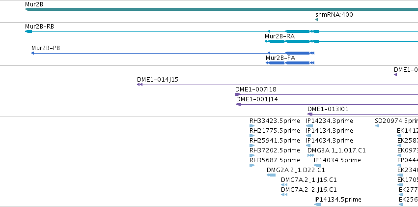Select the IP14034.5prime EST label
418x207 pixels.
coord(337,160)
